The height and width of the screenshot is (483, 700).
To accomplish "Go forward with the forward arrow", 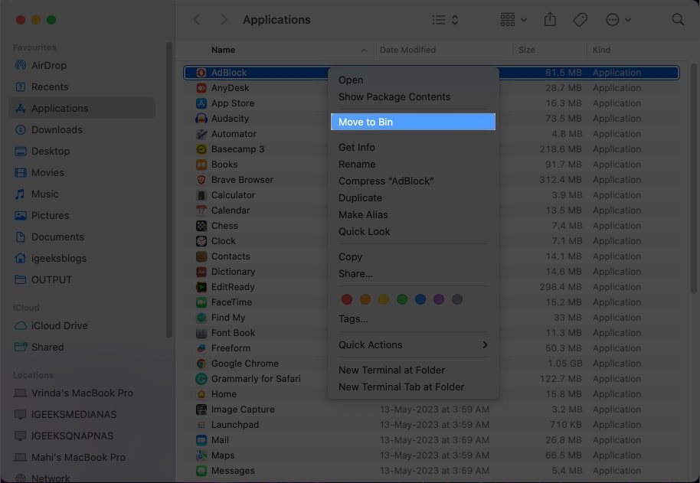I will (x=224, y=20).
